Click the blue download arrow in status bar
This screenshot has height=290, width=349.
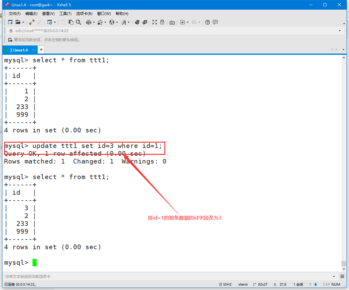[315, 284]
